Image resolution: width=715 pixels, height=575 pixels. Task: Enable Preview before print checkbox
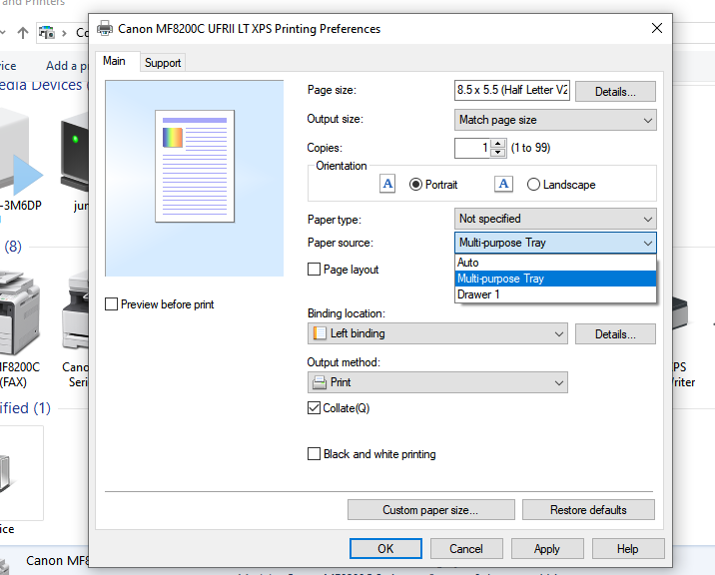(111, 303)
